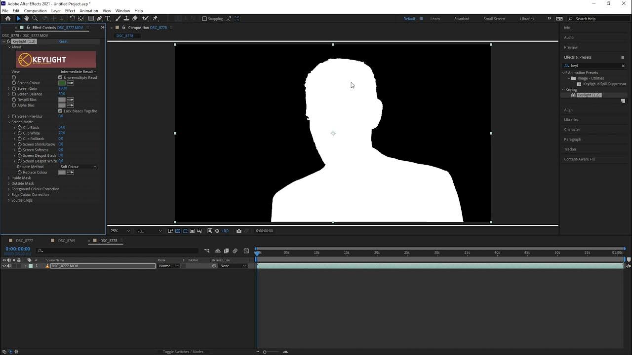Screen dimensions: 632x355
Task: Click the Draft 3D icon in timeline
Action: click(218, 251)
